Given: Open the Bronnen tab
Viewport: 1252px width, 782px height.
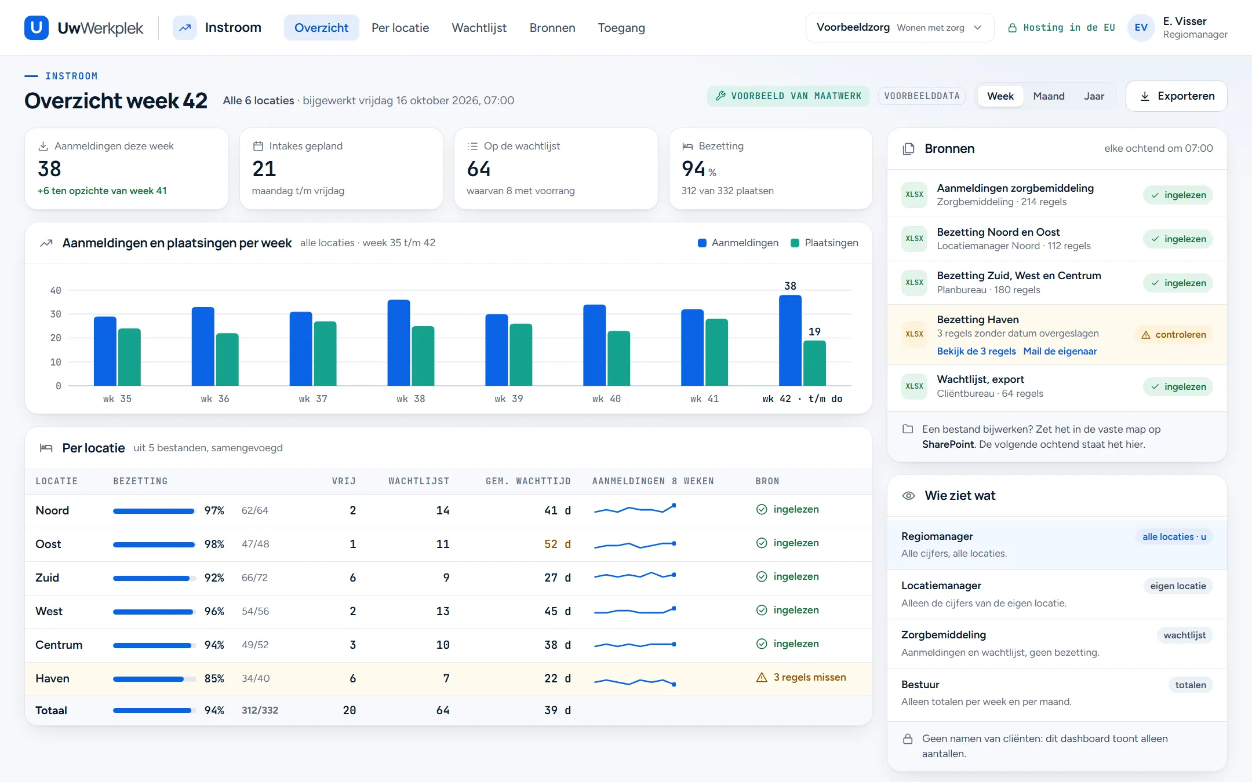Looking at the screenshot, I should [552, 28].
